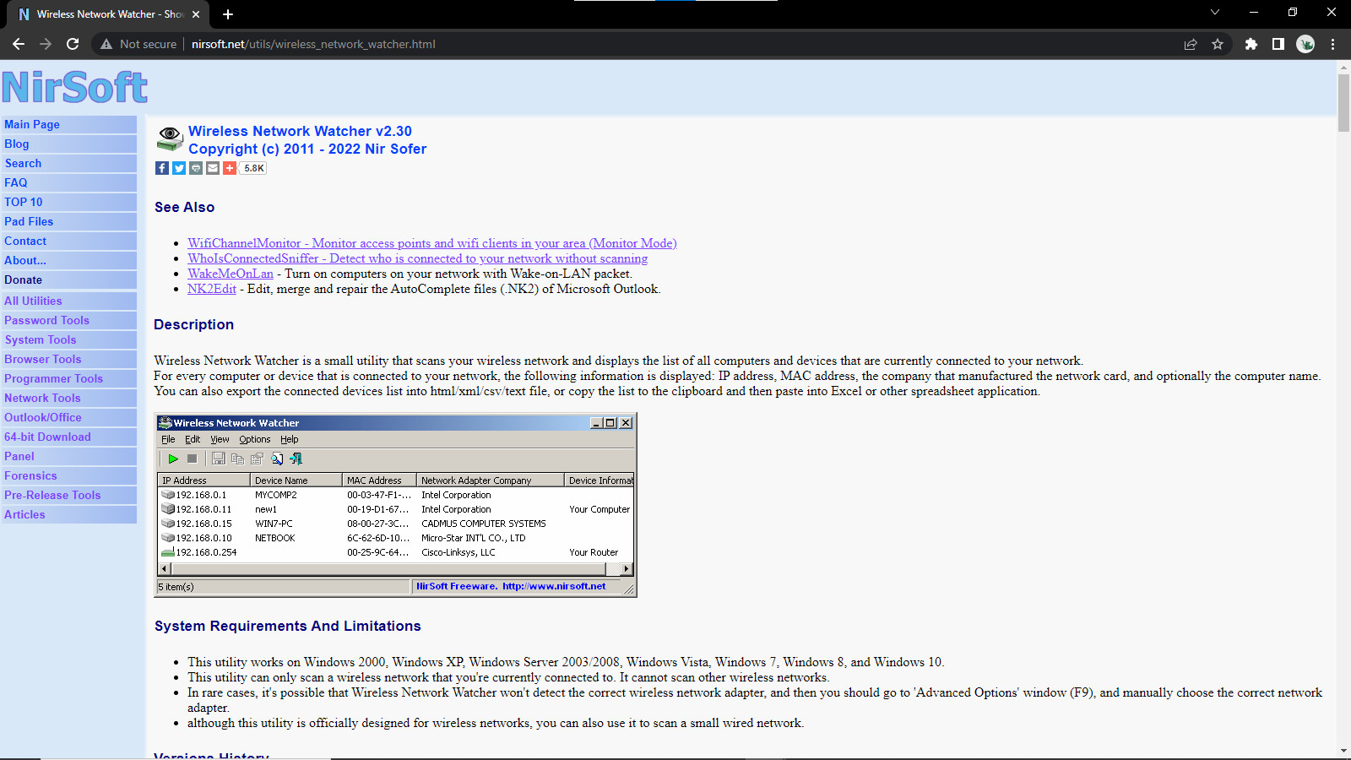Open the 64-bit Download sidebar link
The height and width of the screenshot is (760, 1351).
tap(68, 437)
